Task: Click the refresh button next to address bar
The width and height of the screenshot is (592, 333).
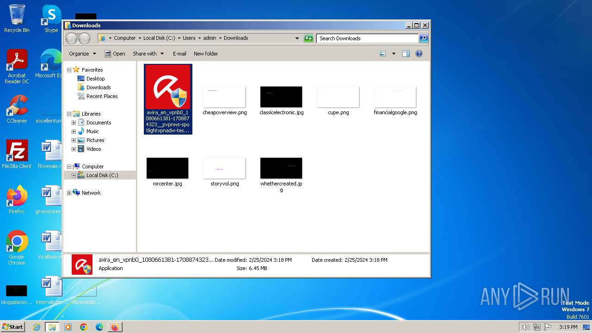Action: click(x=308, y=38)
